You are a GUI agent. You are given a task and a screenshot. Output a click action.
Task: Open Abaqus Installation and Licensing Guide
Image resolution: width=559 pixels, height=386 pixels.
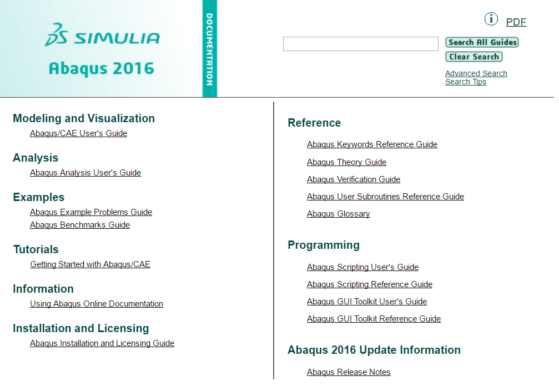pos(102,343)
